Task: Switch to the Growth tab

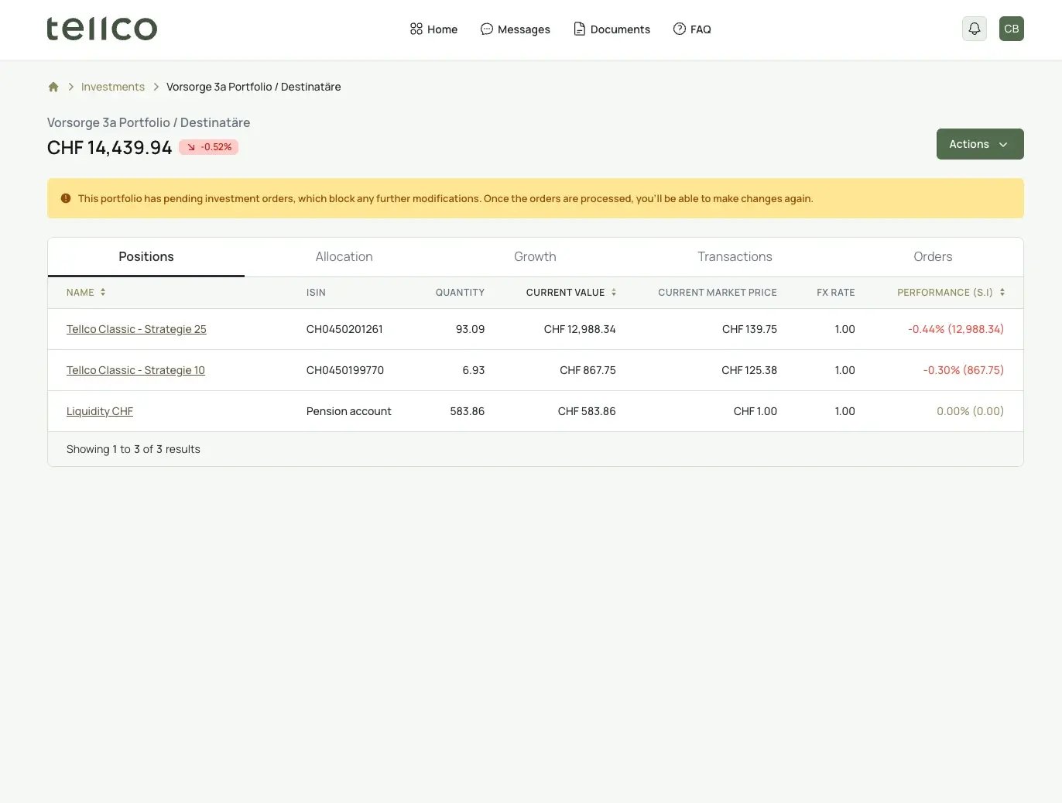Action: [x=535, y=257]
